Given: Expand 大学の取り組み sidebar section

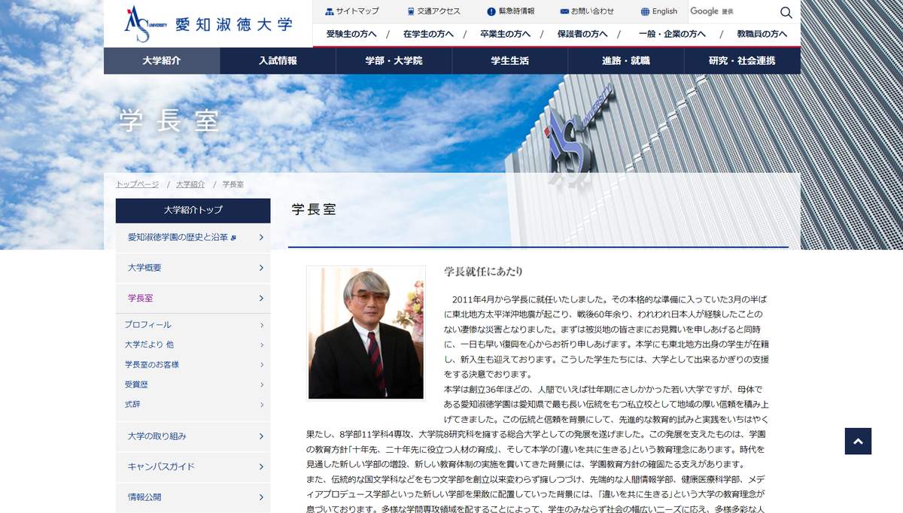Looking at the screenshot, I should click(260, 436).
